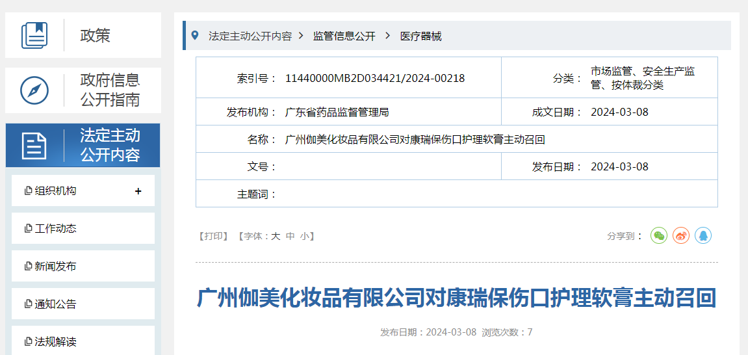Open the 通知公告 sidebar entry

(83, 304)
